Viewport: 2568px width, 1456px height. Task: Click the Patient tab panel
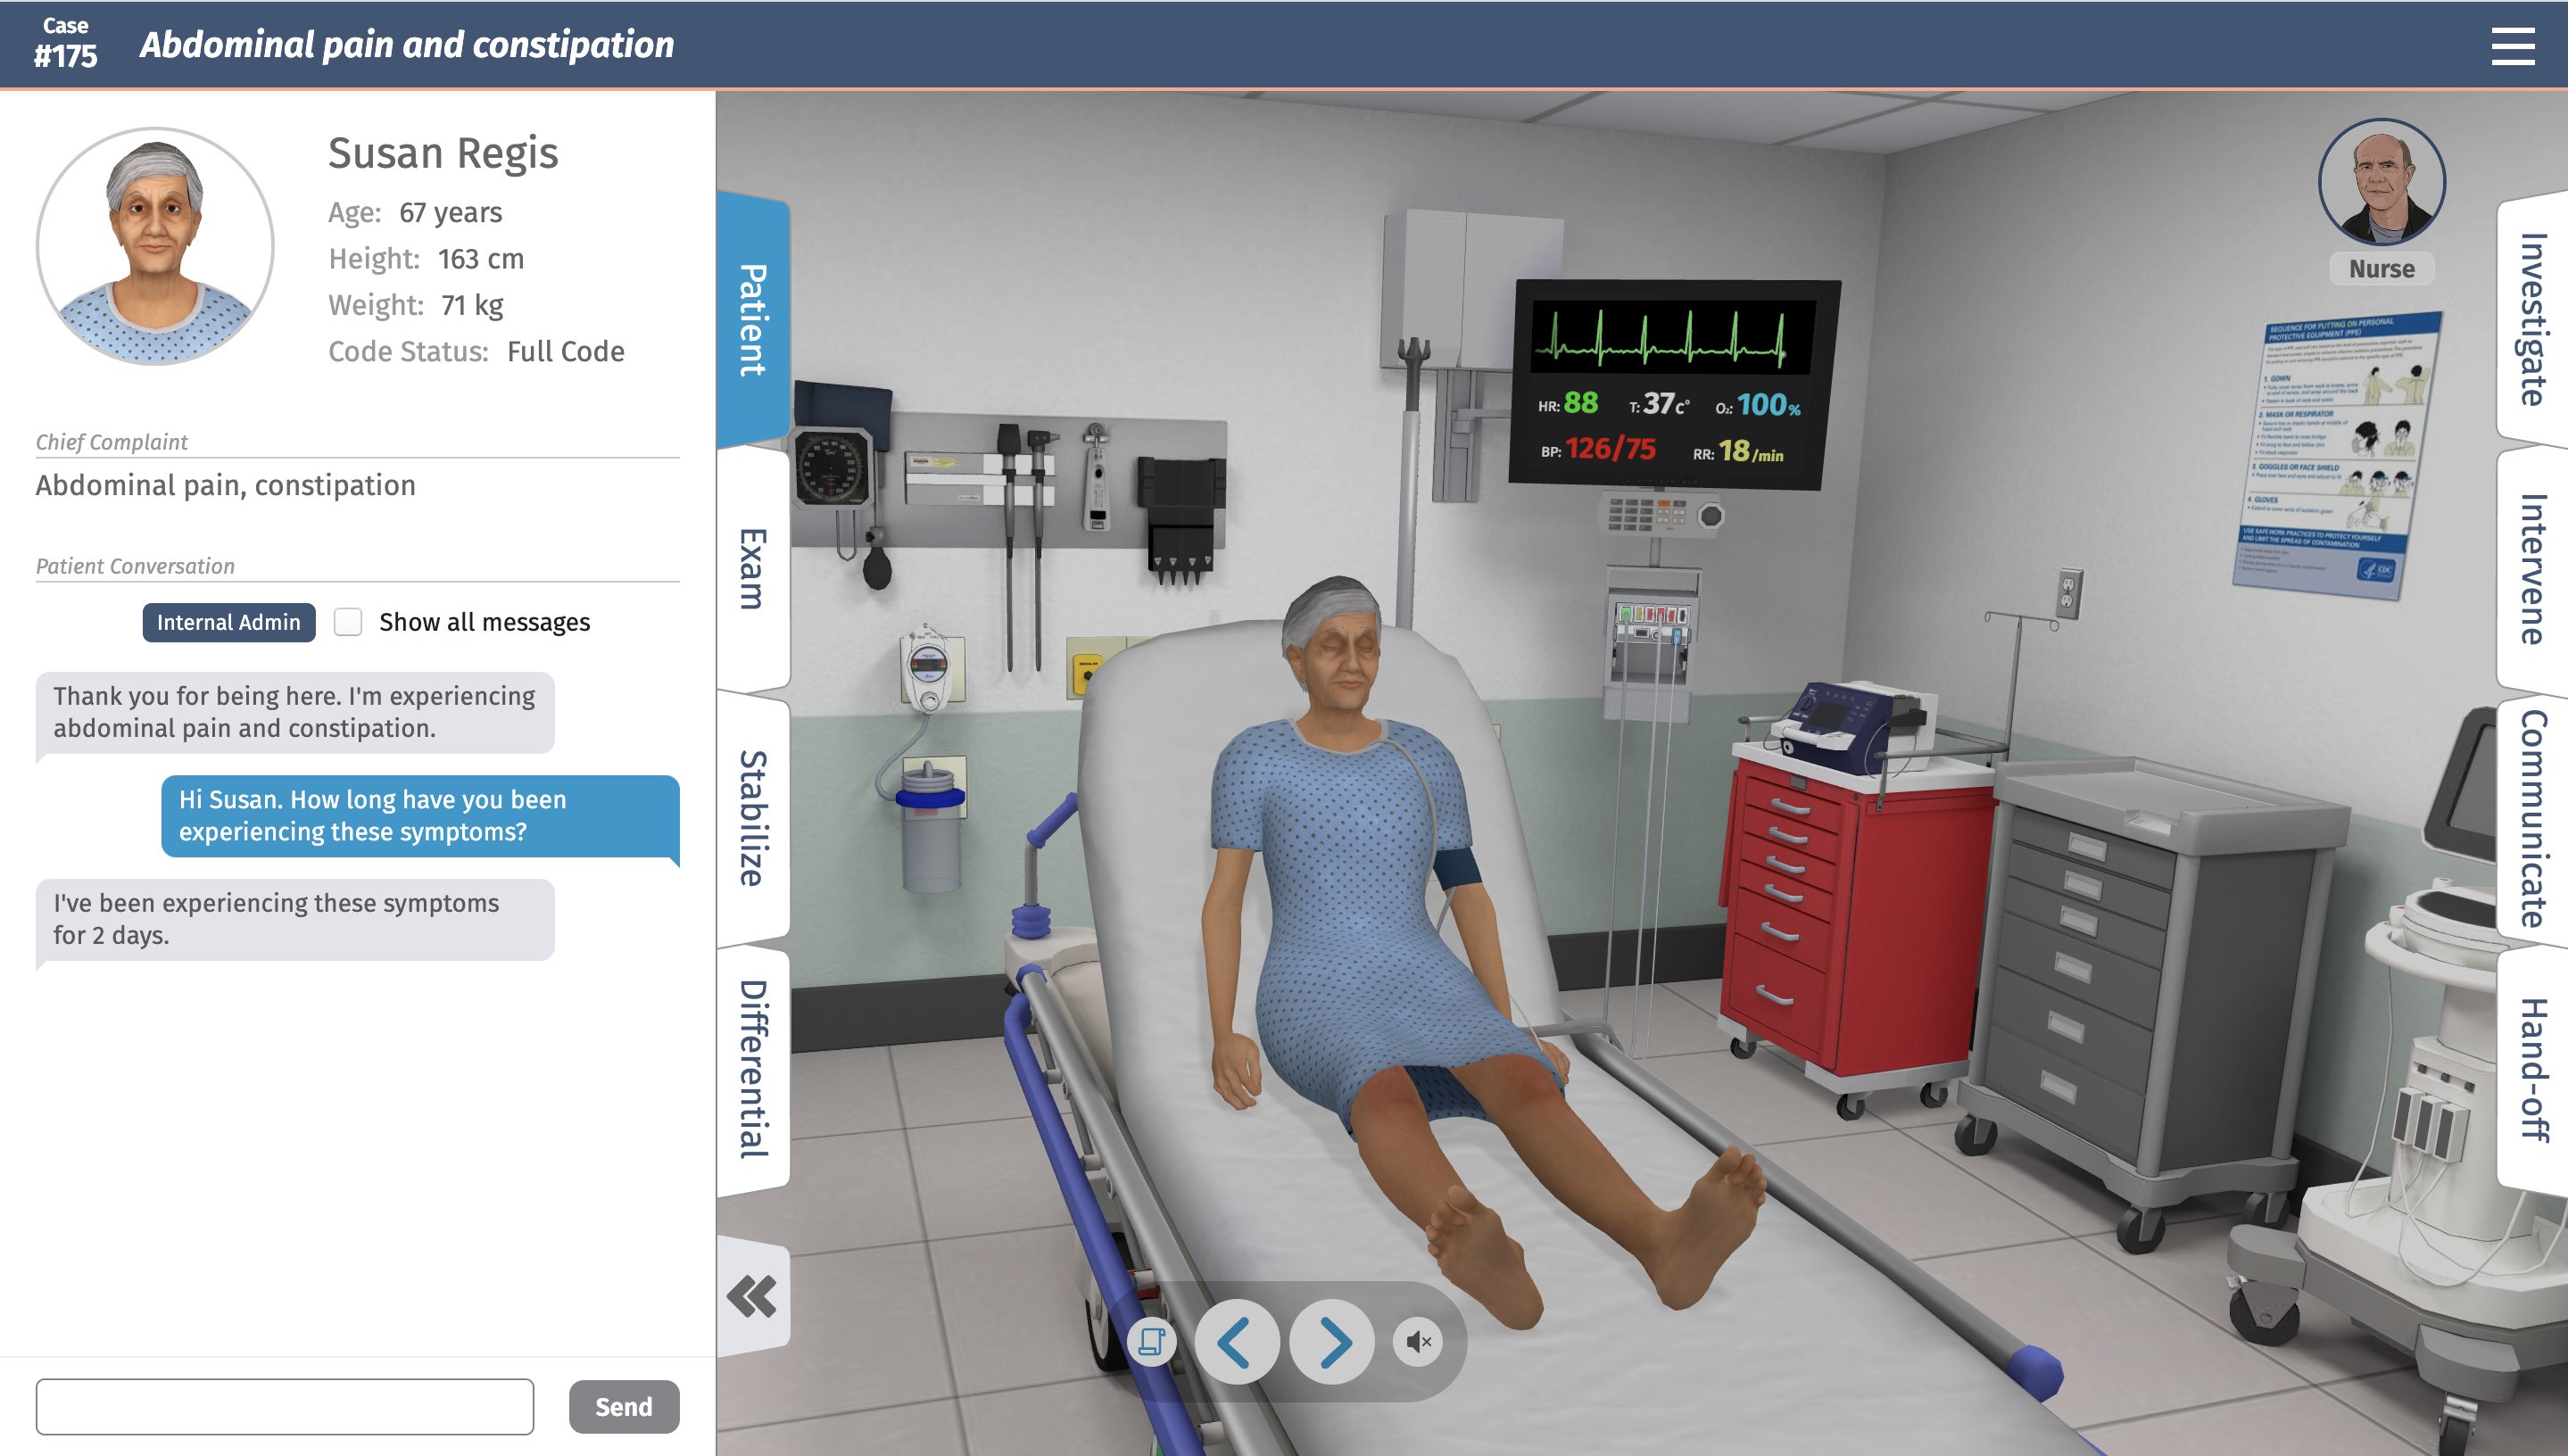pos(748,309)
